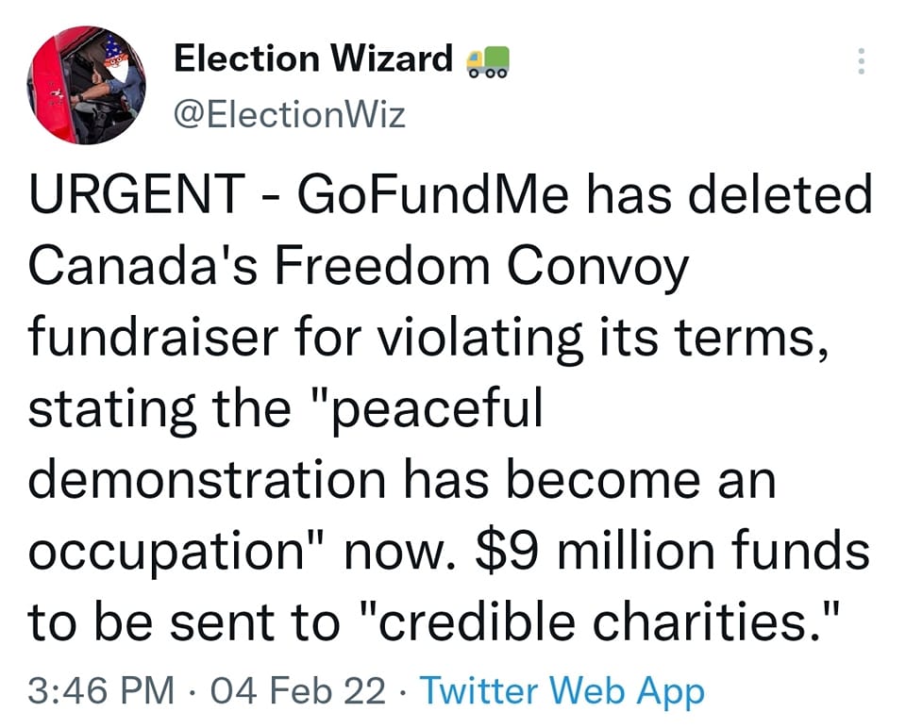The height and width of the screenshot is (728, 906).
Task: Open the three-dot more options menu
Action: [x=860, y=61]
